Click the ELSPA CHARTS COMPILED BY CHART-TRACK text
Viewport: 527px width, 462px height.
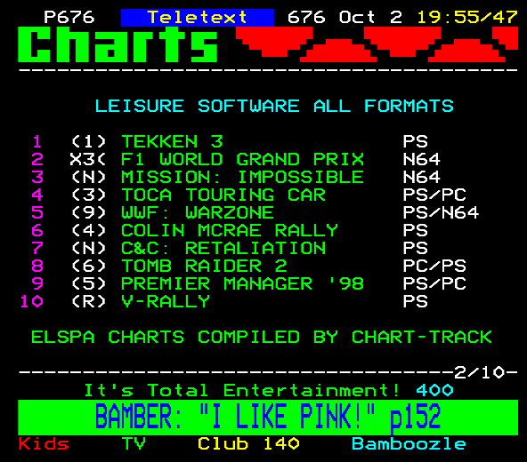click(x=262, y=338)
